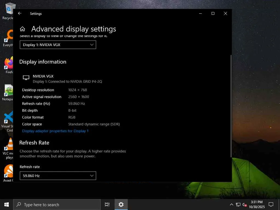Viewport: 280px width, 210px height.
Task: Click the Display information heading
Action: (x=43, y=62)
